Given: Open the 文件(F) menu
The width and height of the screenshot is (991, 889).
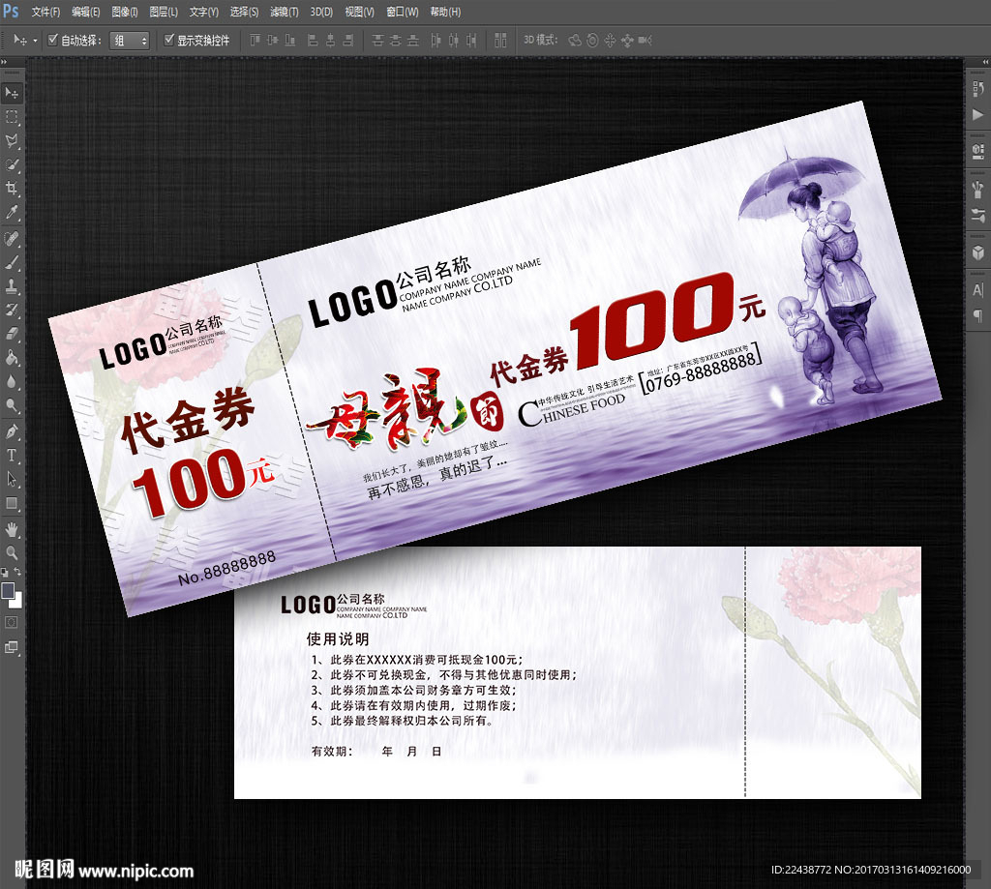Looking at the screenshot, I should coord(45,12).
